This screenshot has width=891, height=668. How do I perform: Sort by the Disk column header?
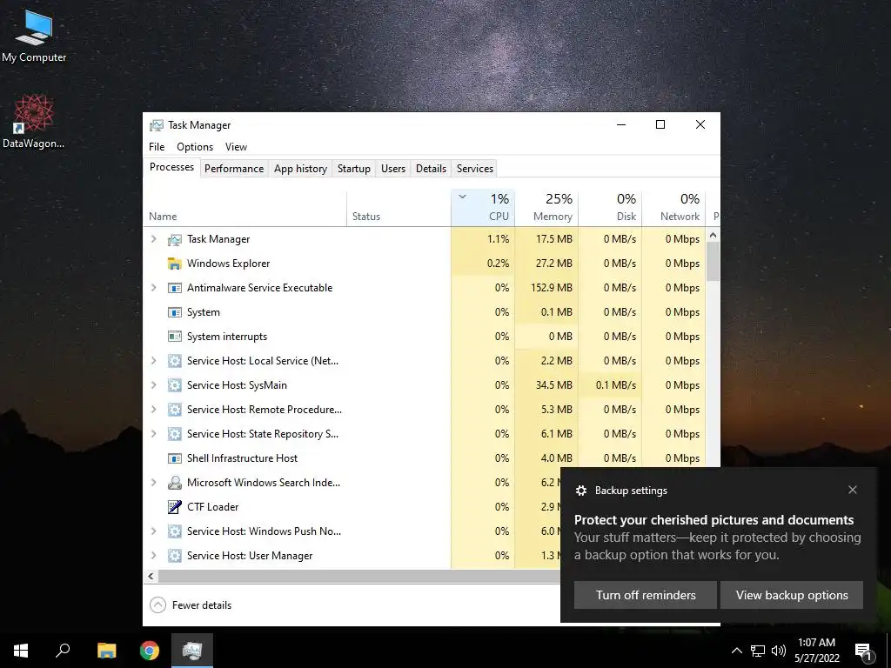tap(610, 208)
